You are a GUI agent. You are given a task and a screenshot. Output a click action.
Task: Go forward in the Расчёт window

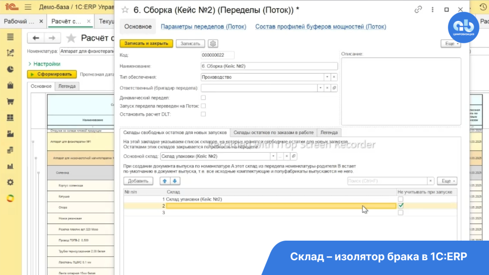click(x=52, y=38)
